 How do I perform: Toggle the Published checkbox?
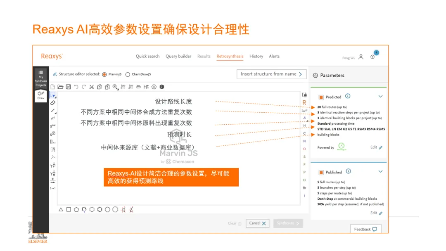pos(321,173)
